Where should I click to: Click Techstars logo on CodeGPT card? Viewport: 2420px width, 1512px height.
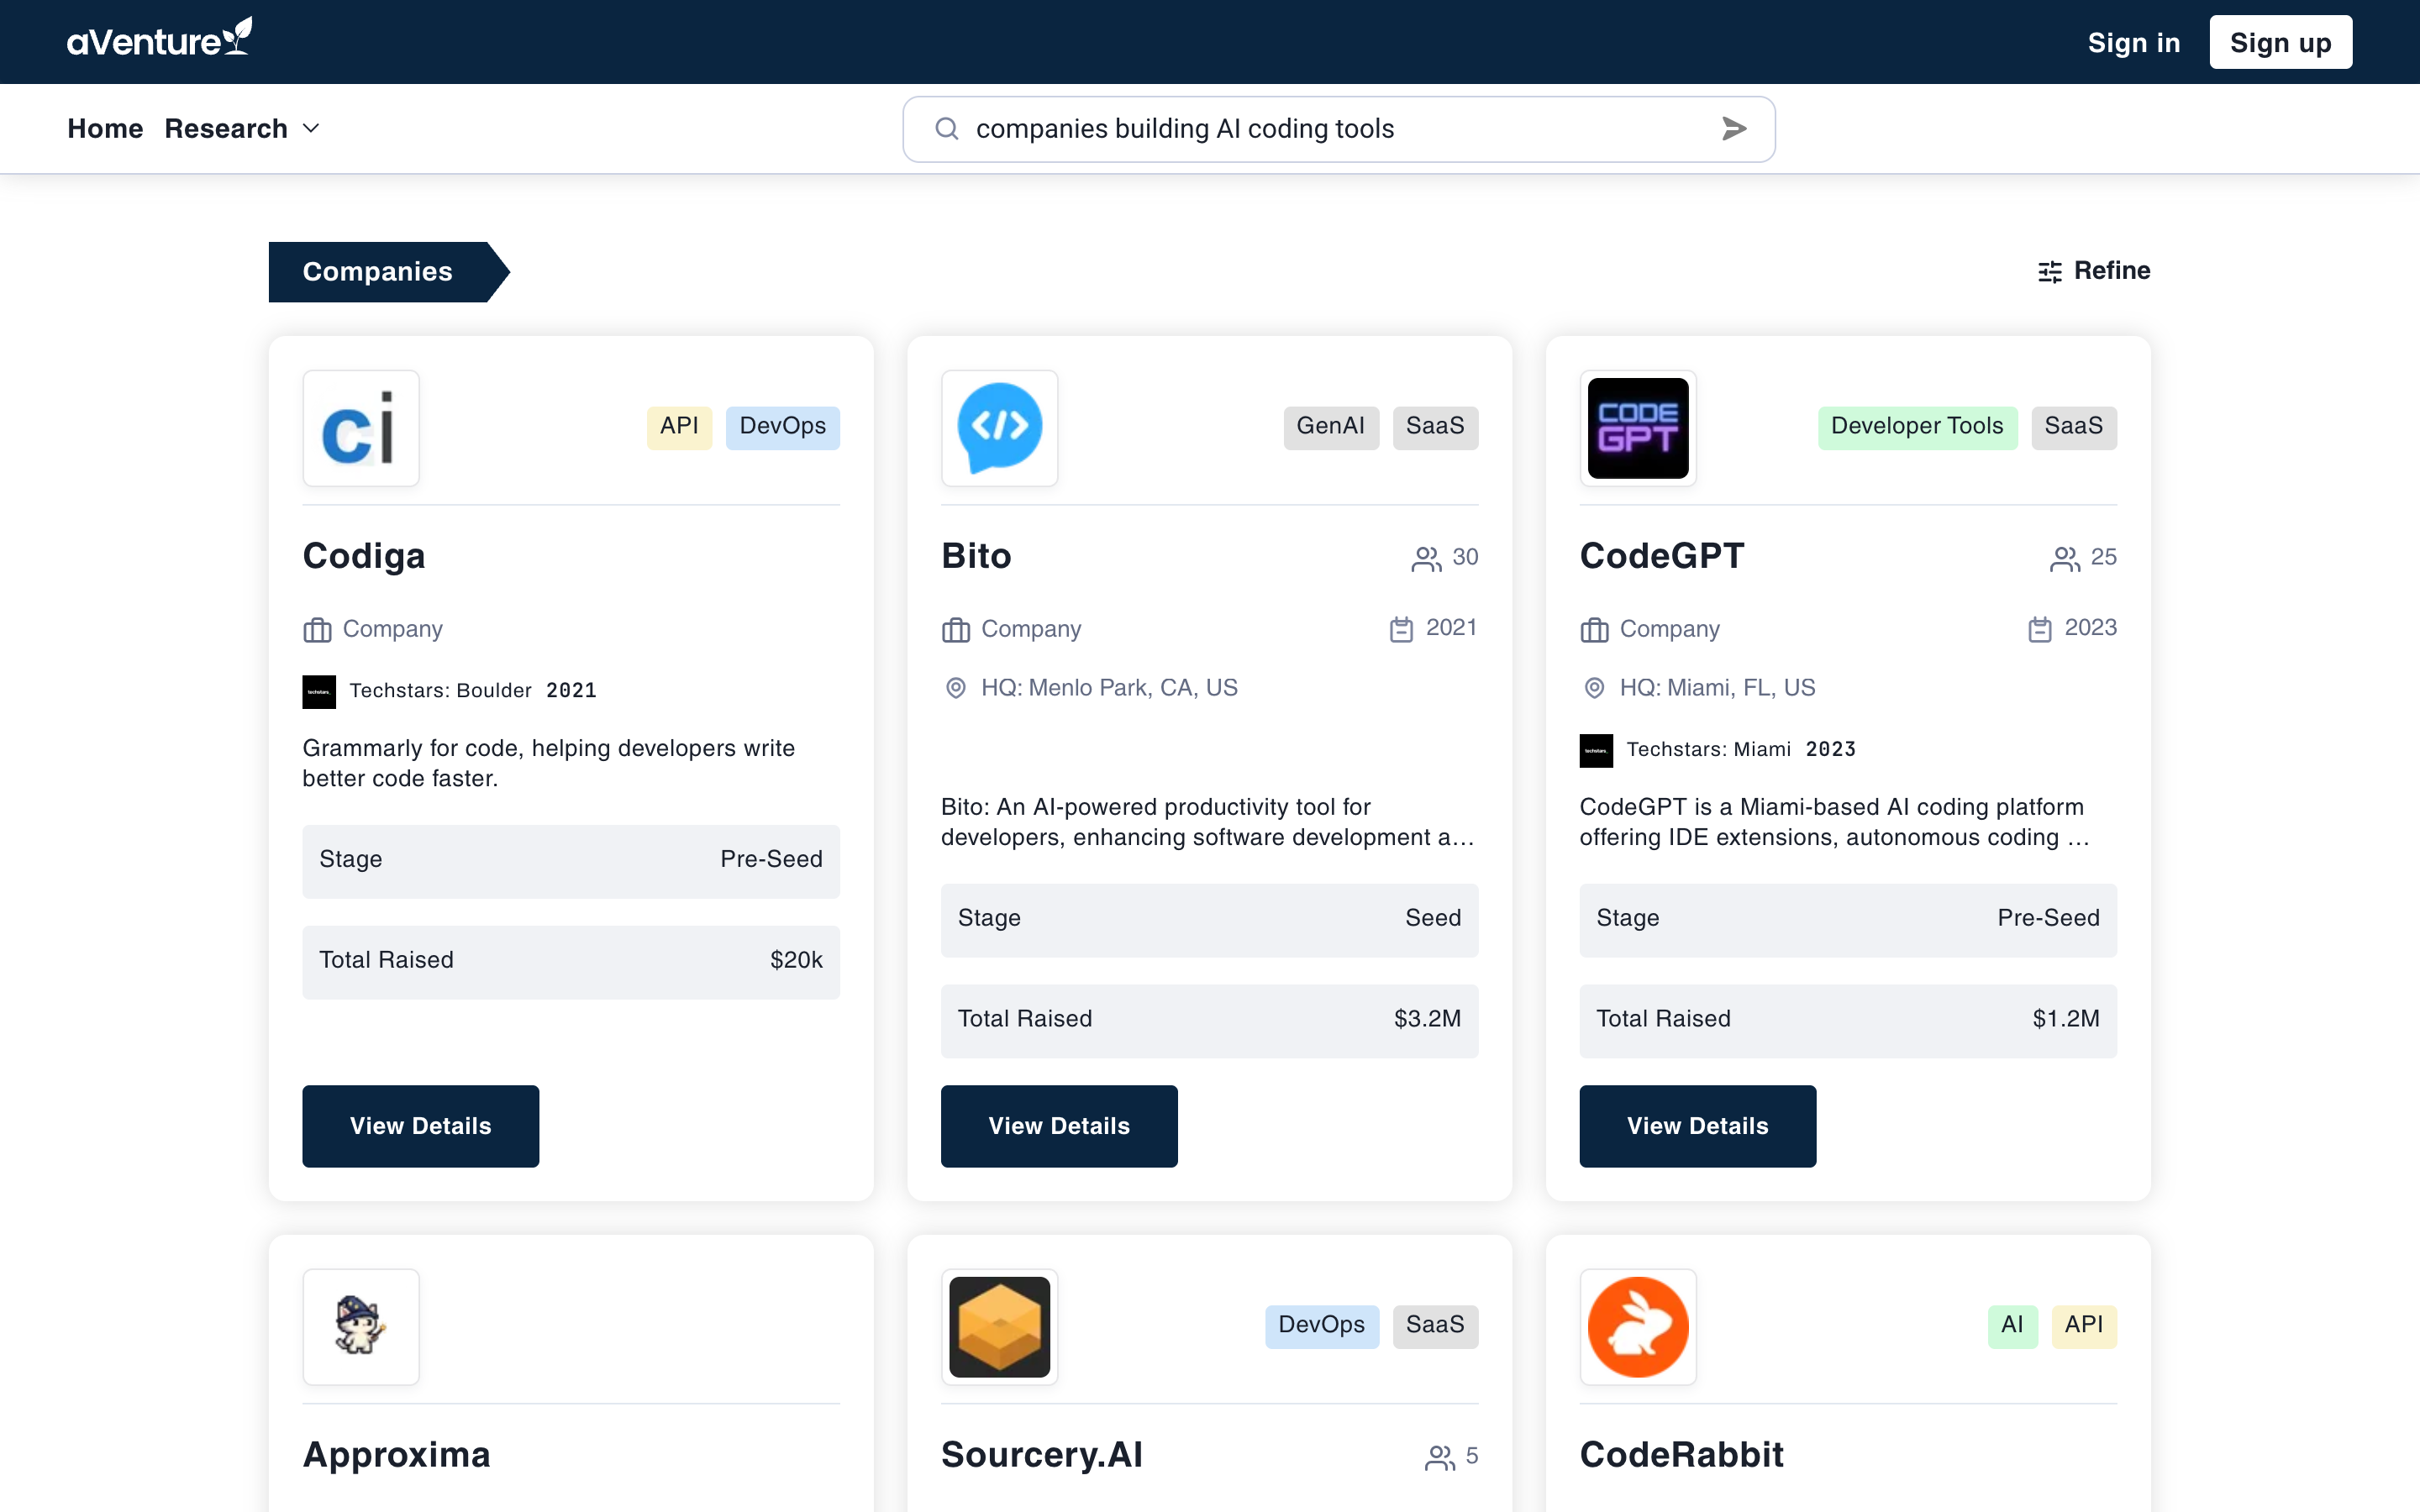[1596, 750]
